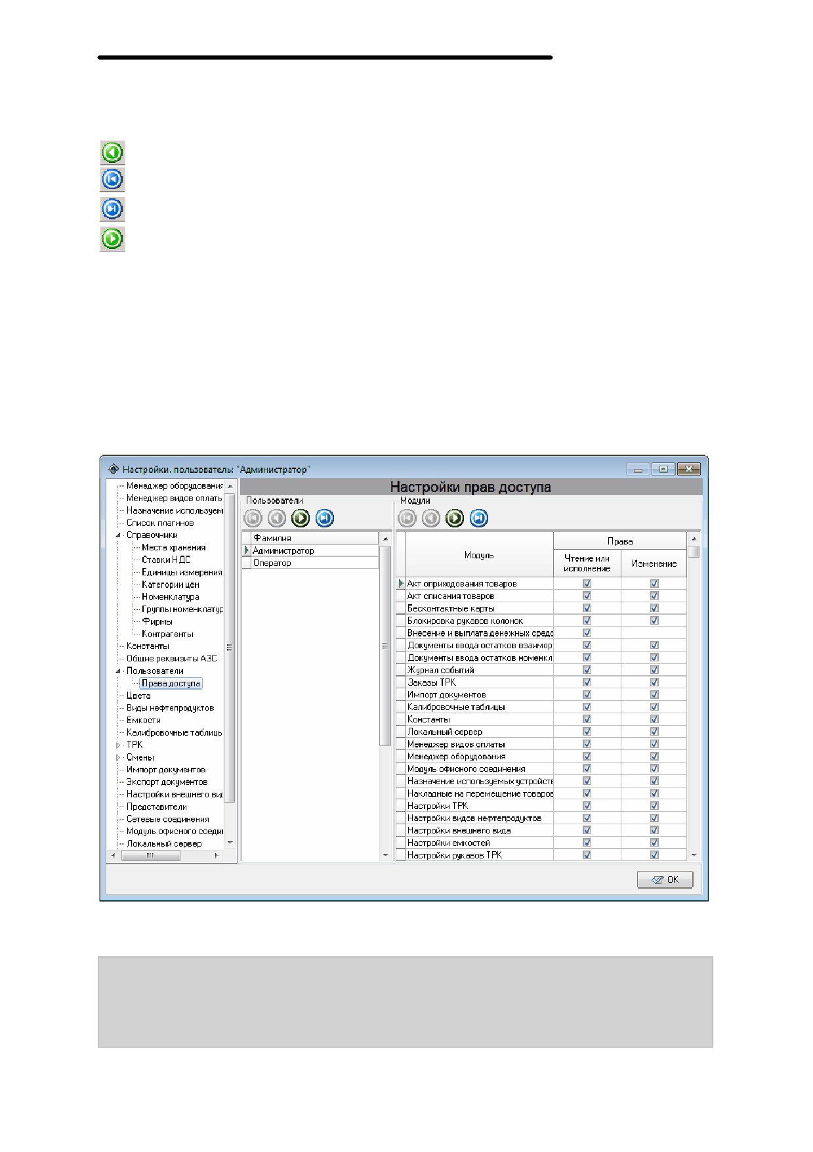Expand the ТРК tree node
The height and width of the screenshot is (1152, 813).
click(118, 745)
